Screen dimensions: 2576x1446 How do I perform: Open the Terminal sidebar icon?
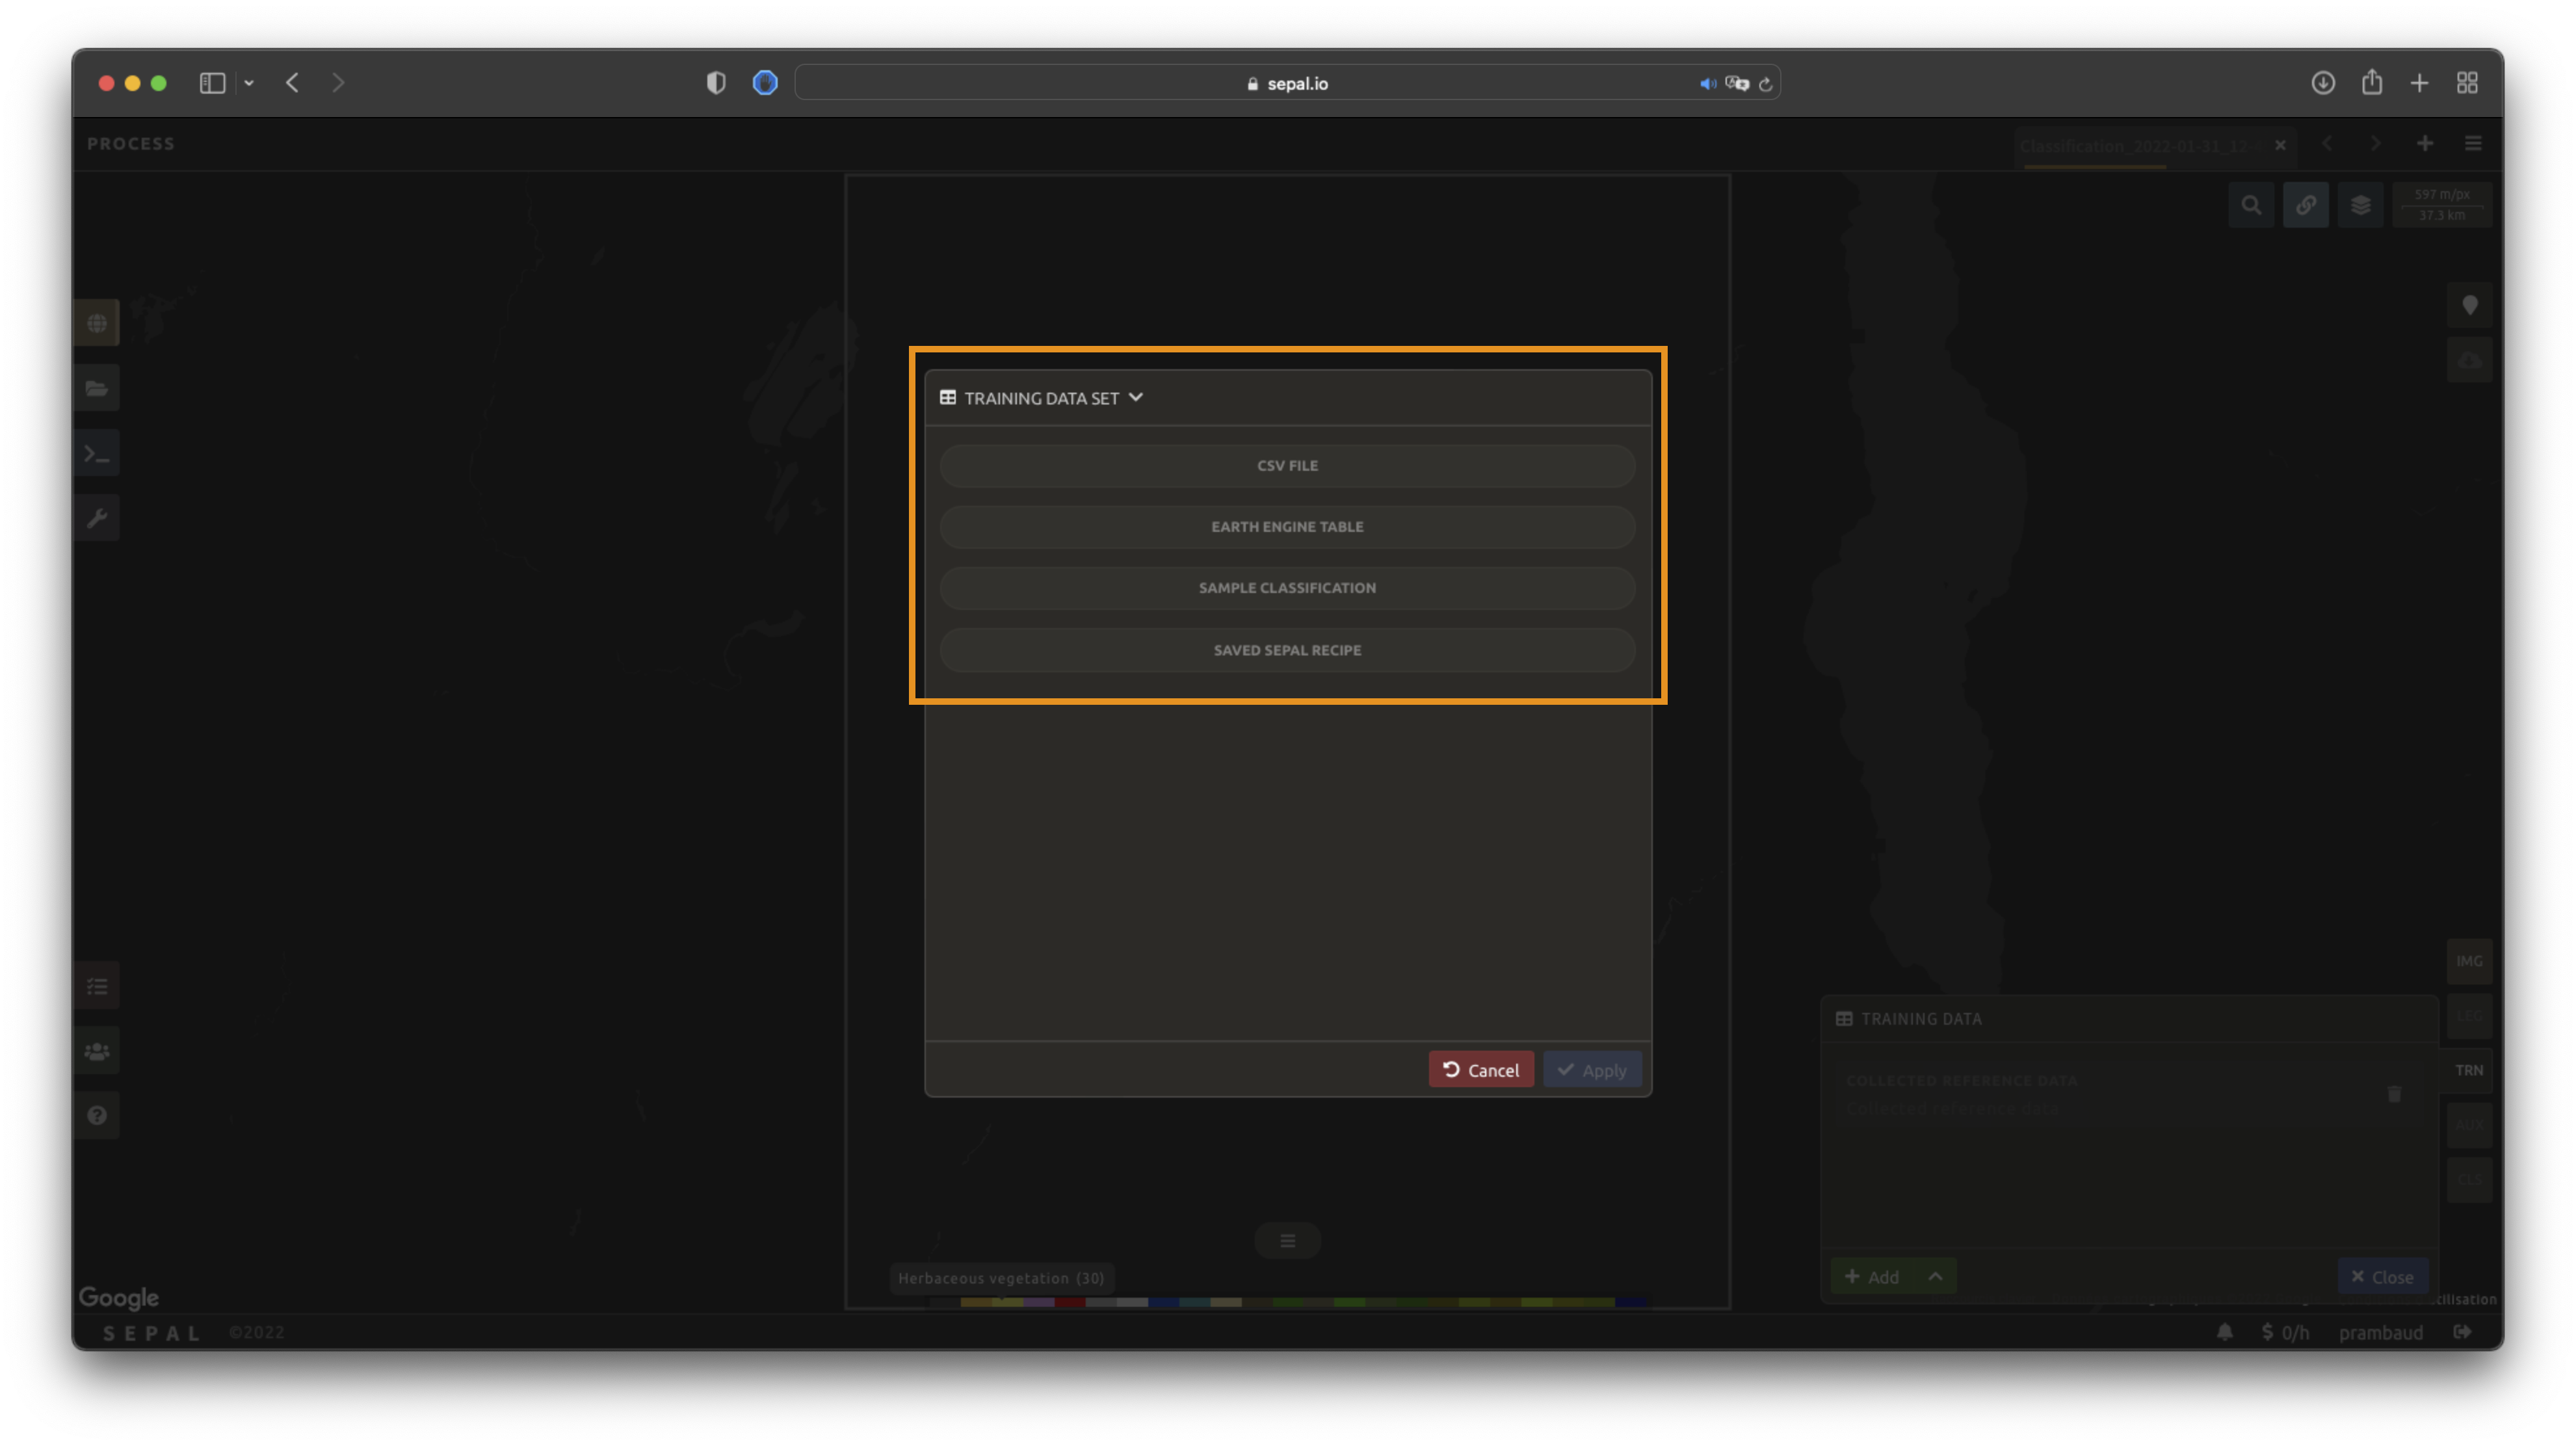(97, 454)
